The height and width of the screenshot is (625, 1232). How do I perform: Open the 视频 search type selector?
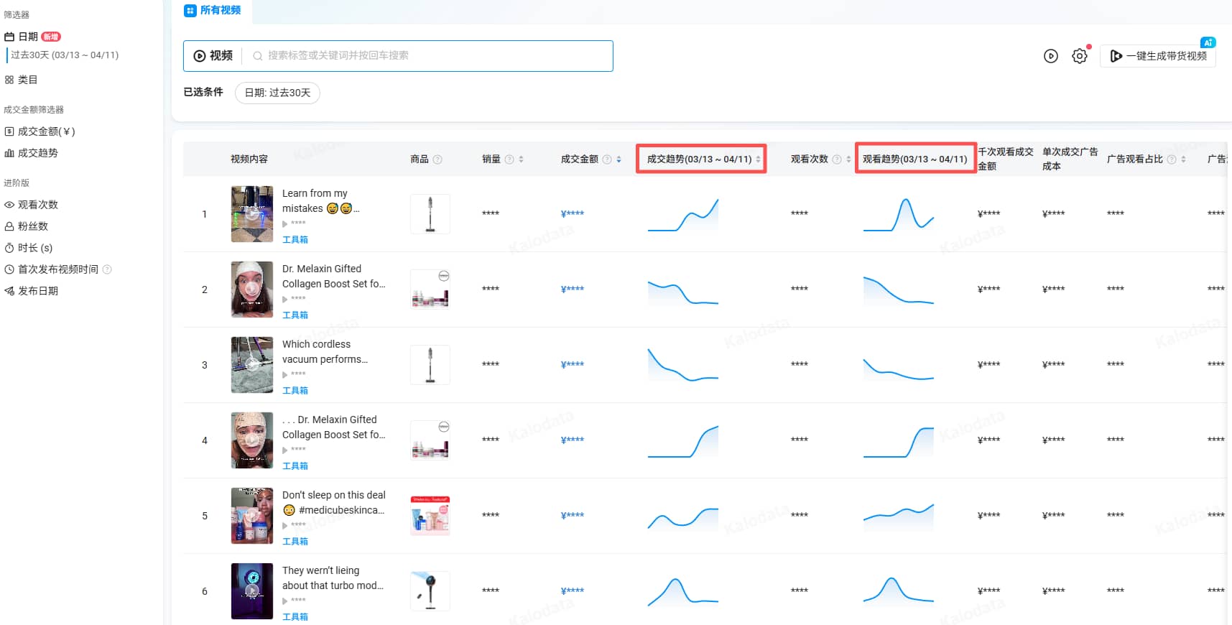(213, 56)
